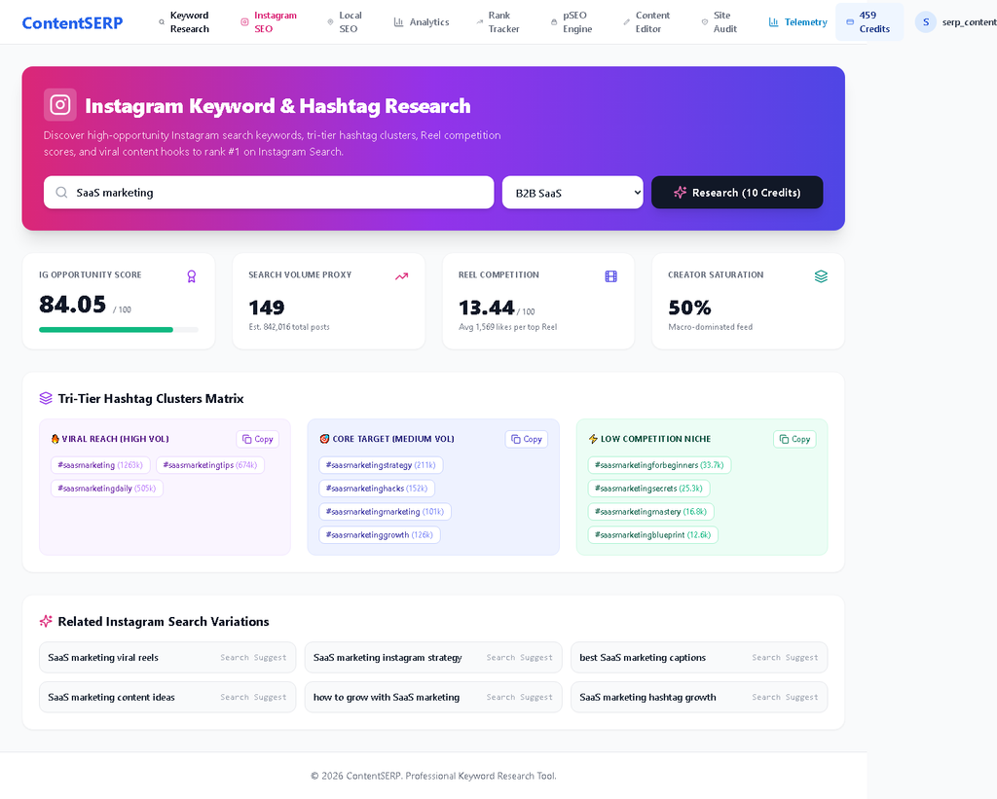997x799 pixels.
Task: Open the B2B SaaS industry dropdown
Action: (x=572, y=193)
